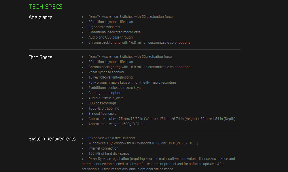Image resolution: width=288 pixels, height=172 pixels.
Task: Click 10 key roll-over anti-ghosting text
Action: [110, 77]
